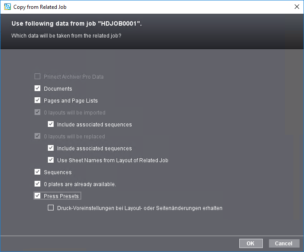
Task: Close the Copy from Related Job dialog
Action: click(296, 7)
